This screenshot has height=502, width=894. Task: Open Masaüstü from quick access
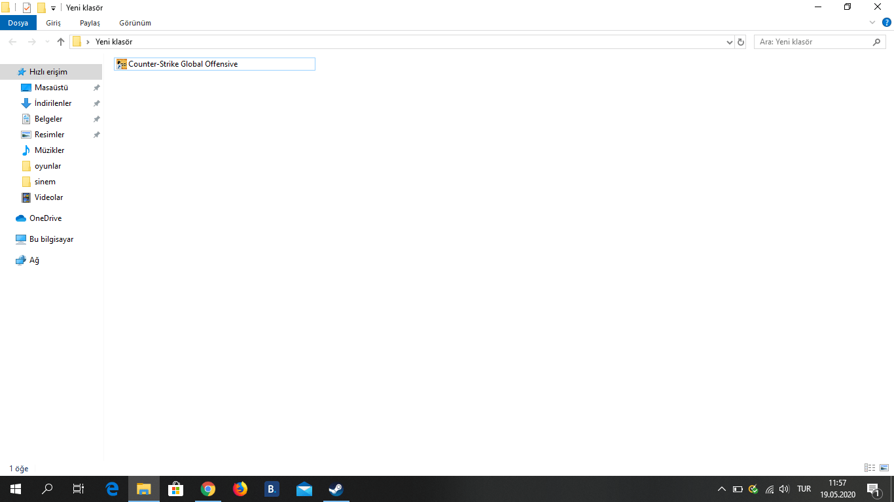tap(51, 88)
